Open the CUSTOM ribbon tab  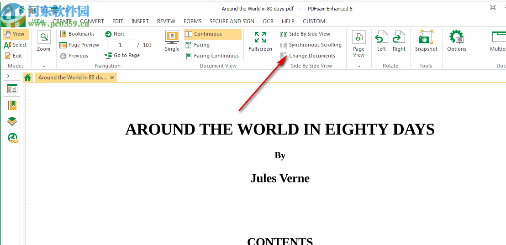coord(314,21)
